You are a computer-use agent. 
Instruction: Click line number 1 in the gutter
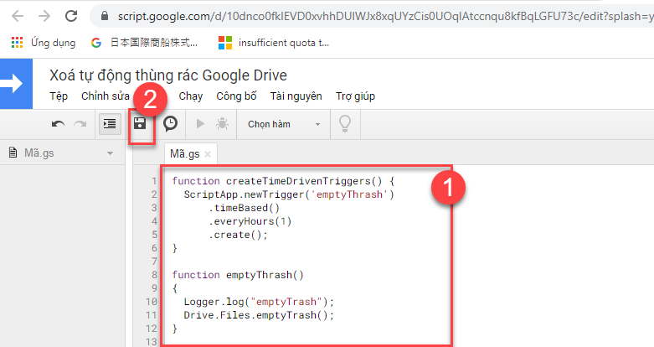click(154, 181)
